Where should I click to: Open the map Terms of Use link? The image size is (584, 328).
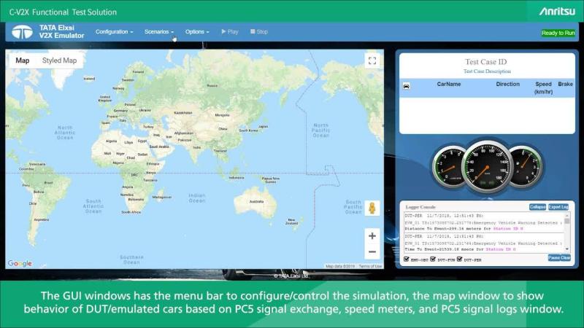click(x=370, y=266)
